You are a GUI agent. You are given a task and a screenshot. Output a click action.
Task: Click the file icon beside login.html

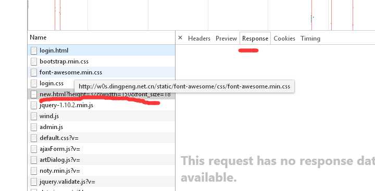click(34, 50)
